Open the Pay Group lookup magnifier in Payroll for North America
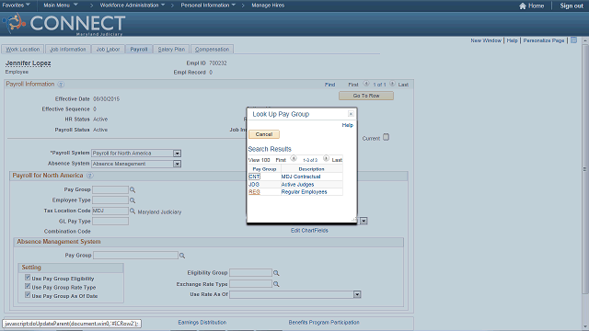 [133, 190]
